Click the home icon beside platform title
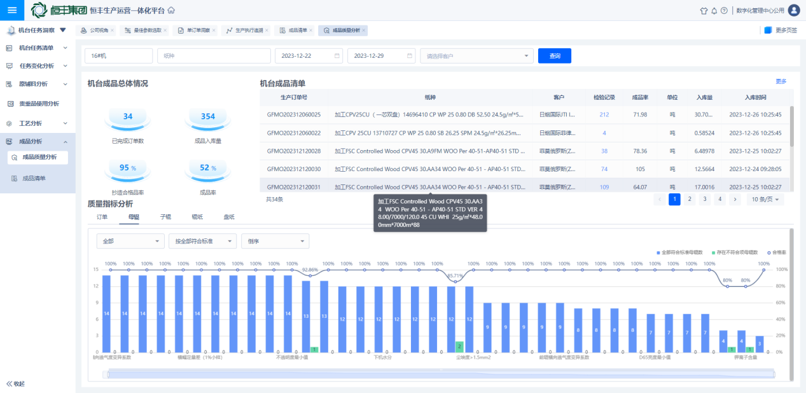The width and height of the screenshot is (806, 393). click(170, 11)
